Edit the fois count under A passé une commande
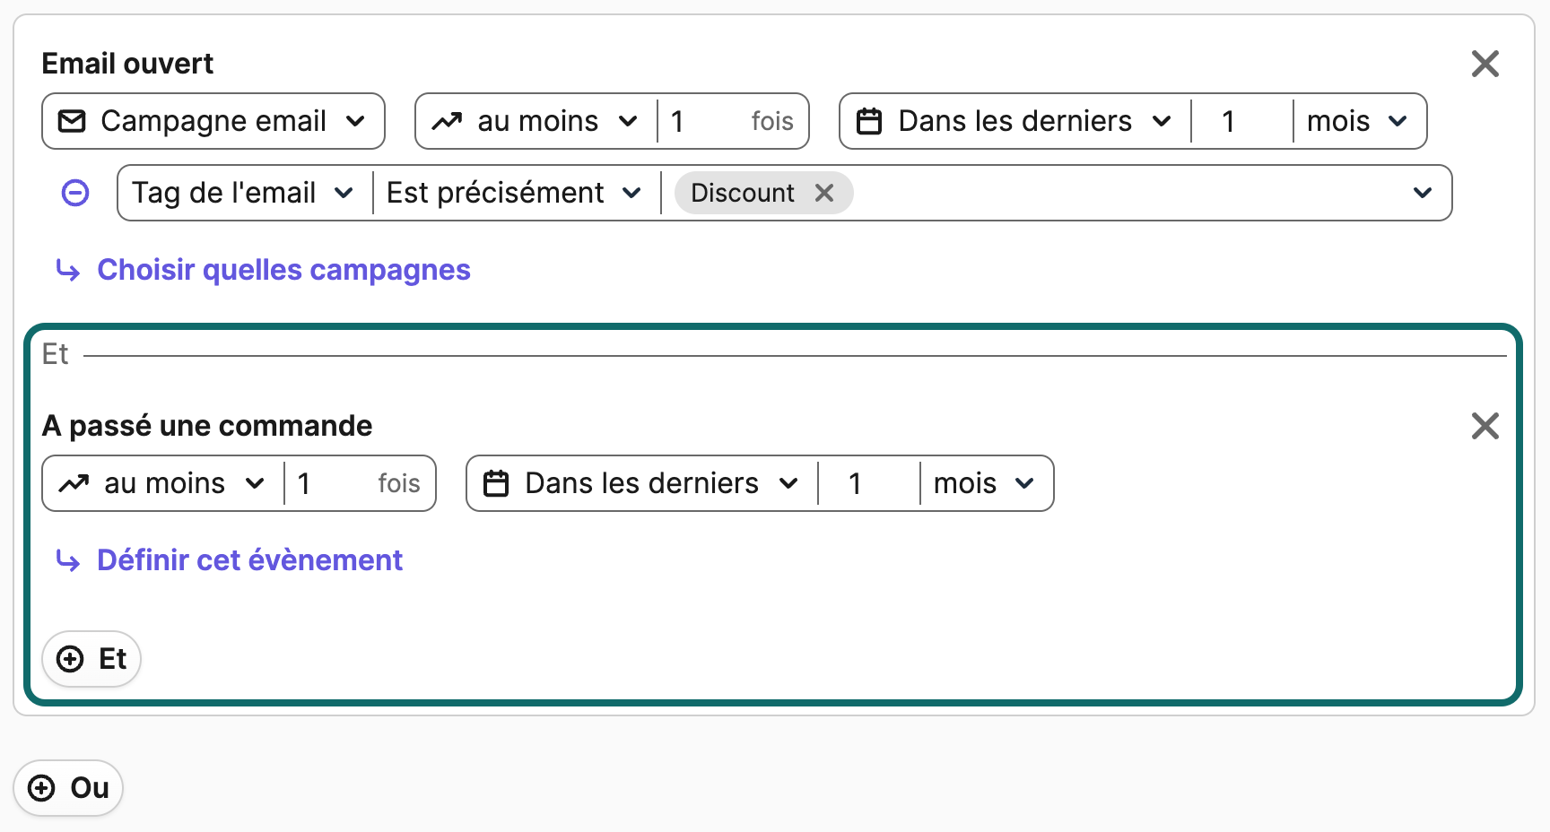The height and width of the screenshot is (832, 1550). pyautogui.click(x=359, y=483)
